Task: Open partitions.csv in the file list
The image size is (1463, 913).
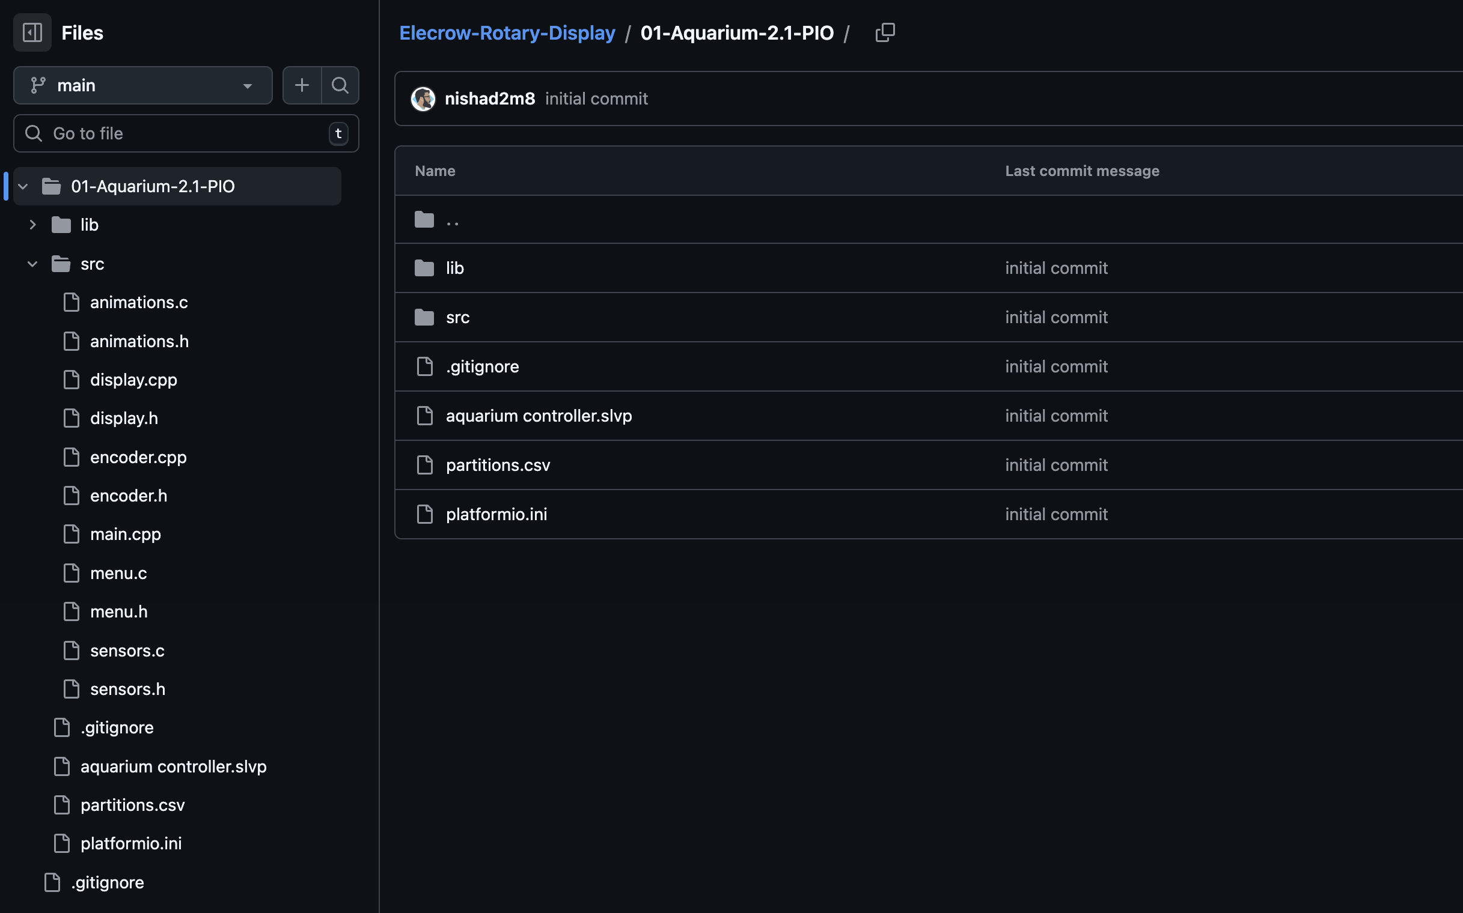Action: pos(497,465)
